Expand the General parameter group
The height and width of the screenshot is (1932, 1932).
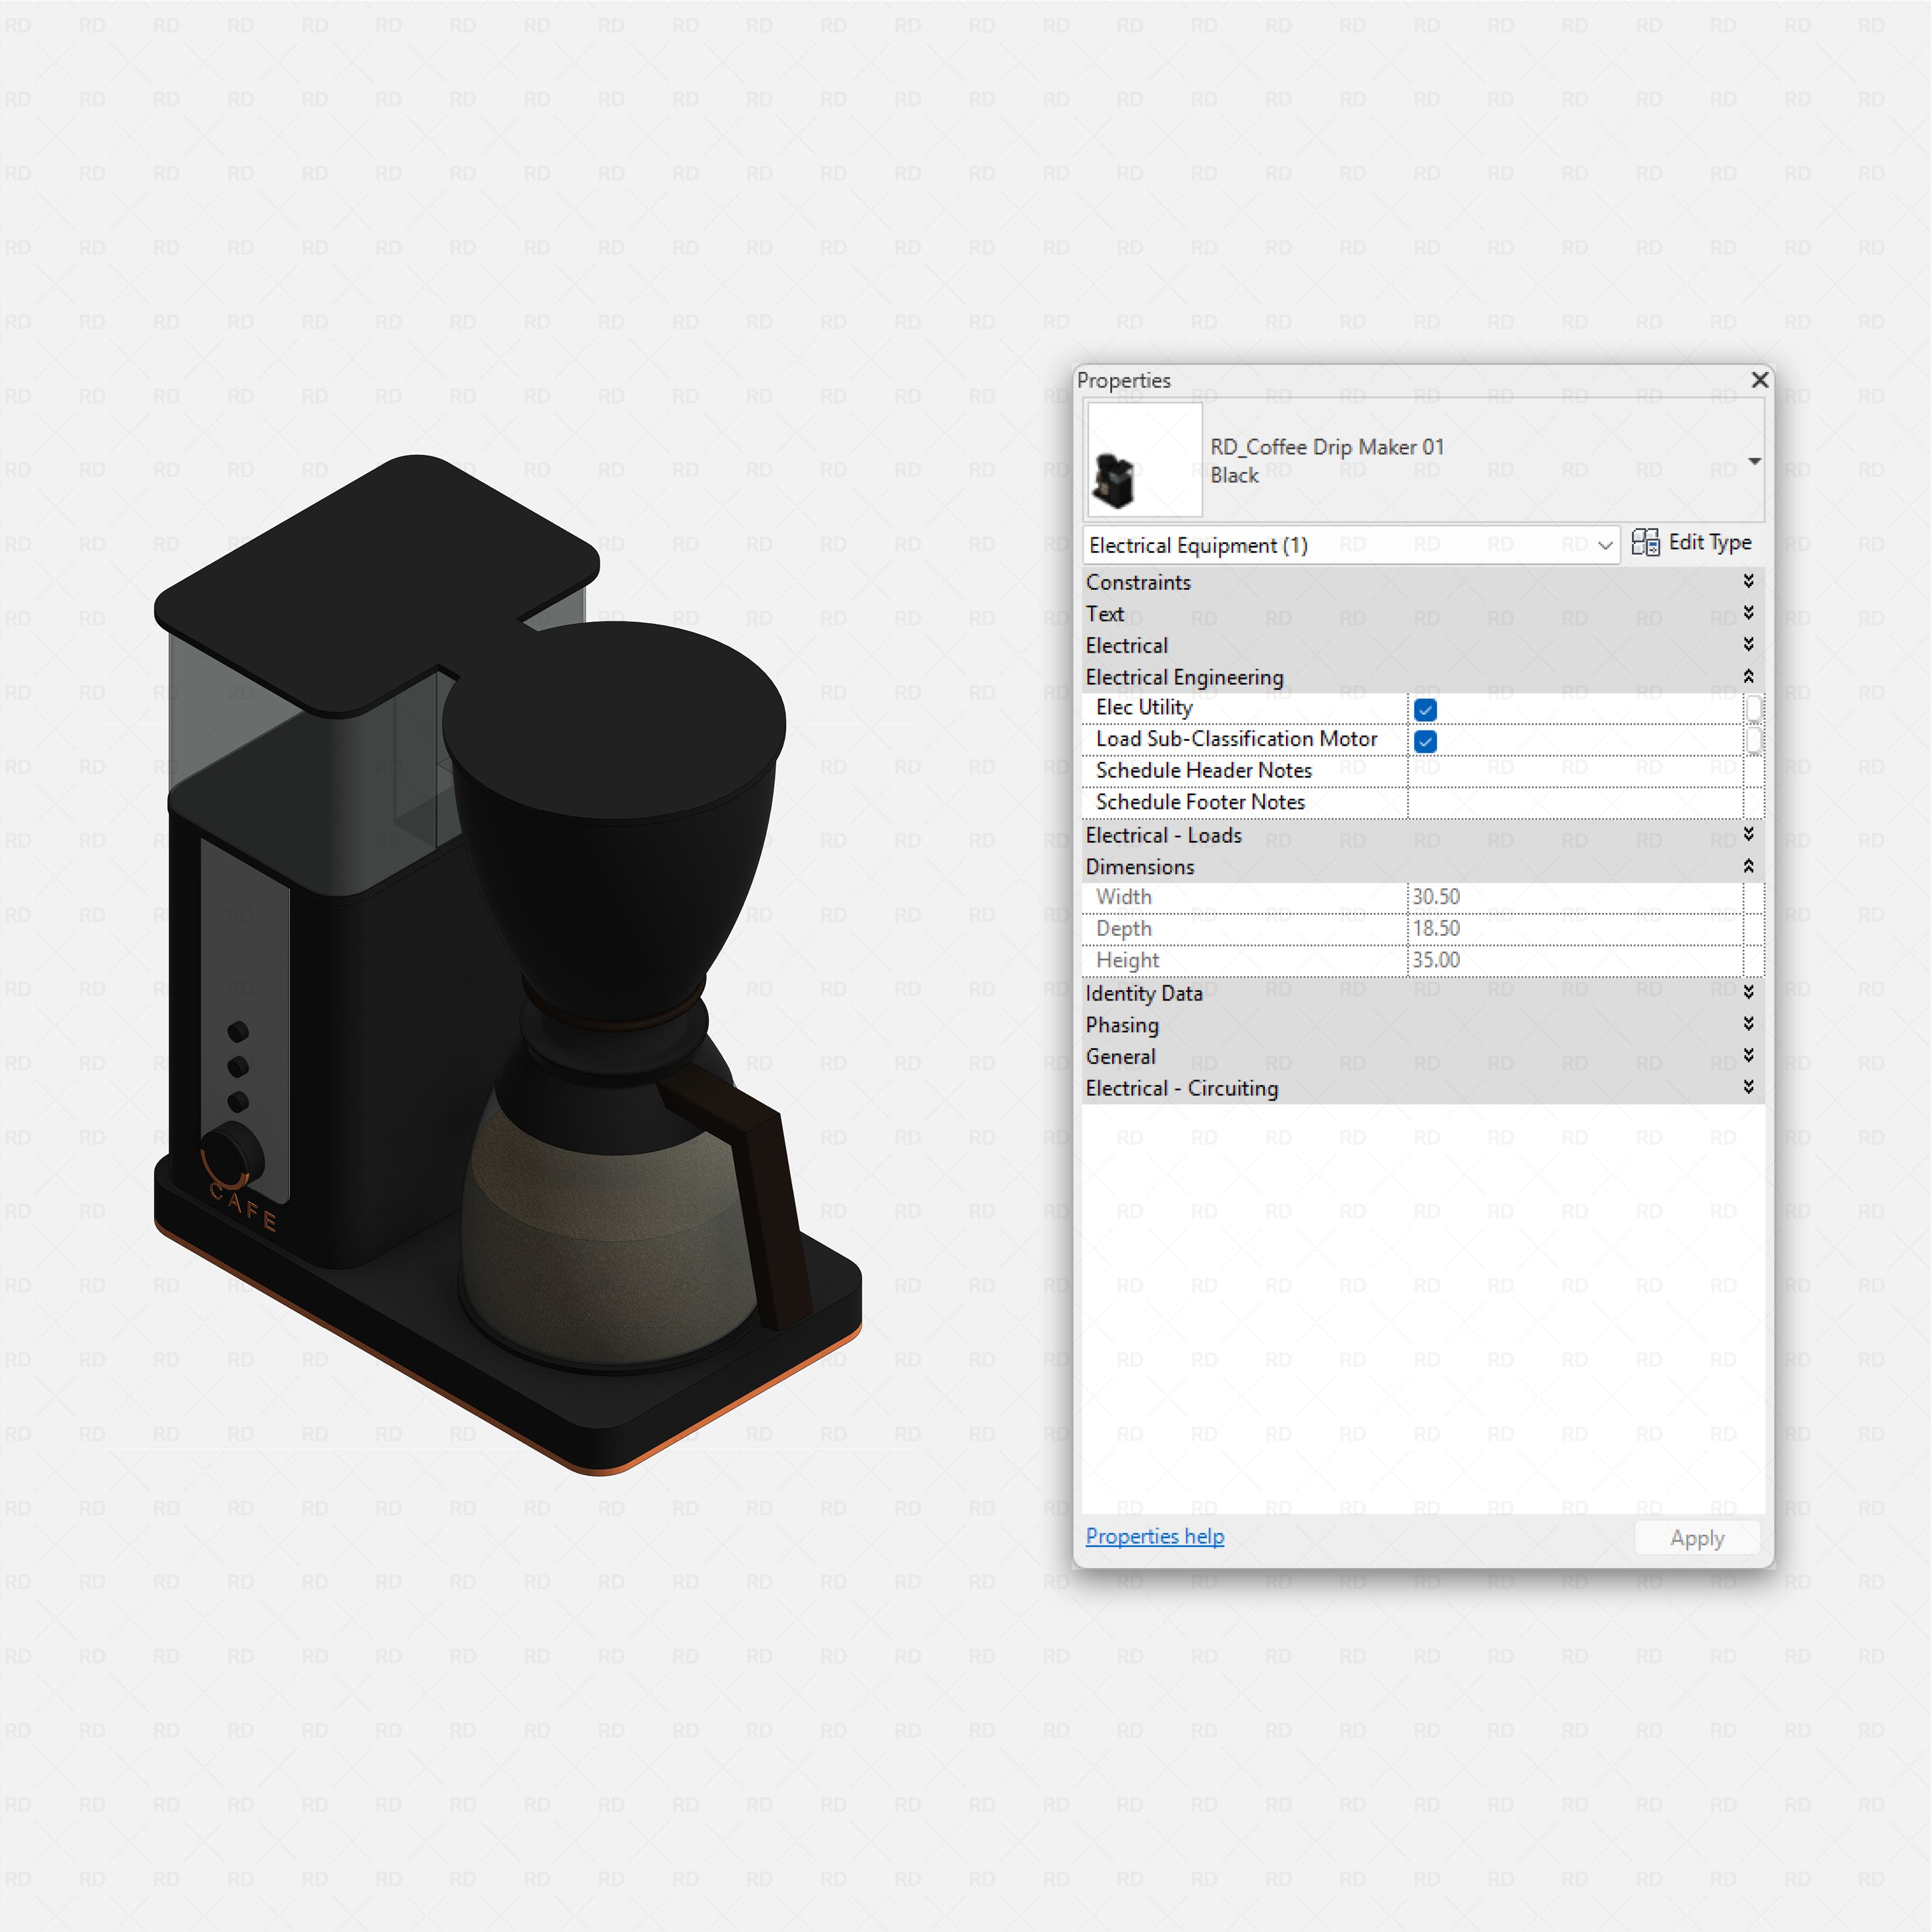point(1749,1056)
